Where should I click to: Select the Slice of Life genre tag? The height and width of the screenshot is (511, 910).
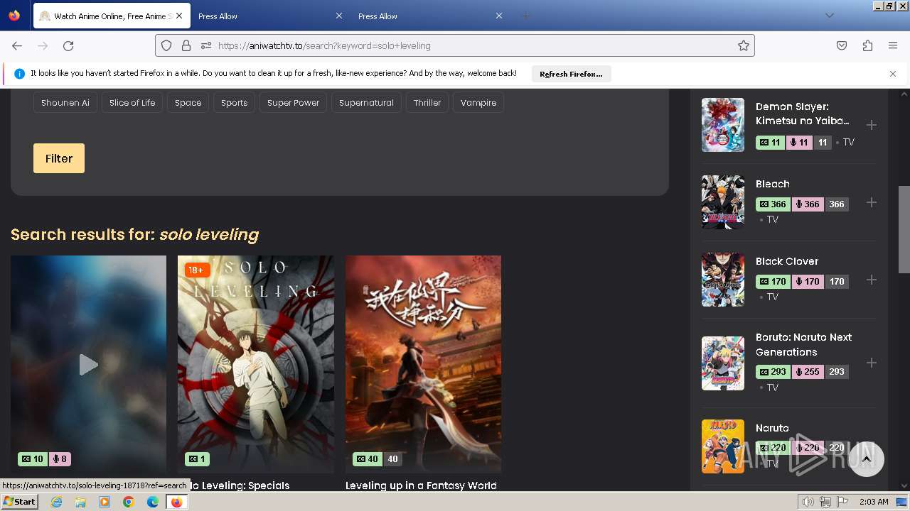coord(132,103)
